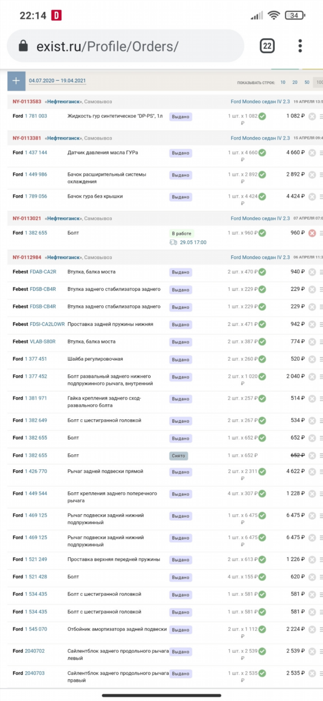
Task: Click the blue plus button beside the date range
Action: pos(16,81)
